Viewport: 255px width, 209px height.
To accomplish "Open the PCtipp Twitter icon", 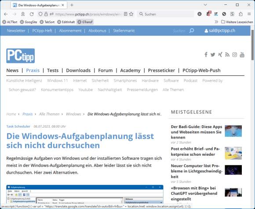I will click(213, 55).
